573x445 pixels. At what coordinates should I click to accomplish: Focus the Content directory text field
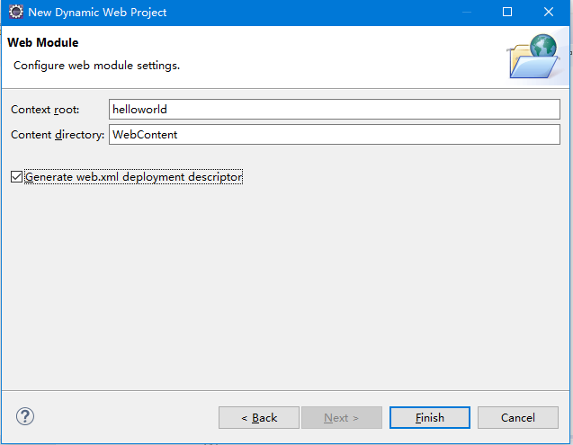[x=335, y=135]
